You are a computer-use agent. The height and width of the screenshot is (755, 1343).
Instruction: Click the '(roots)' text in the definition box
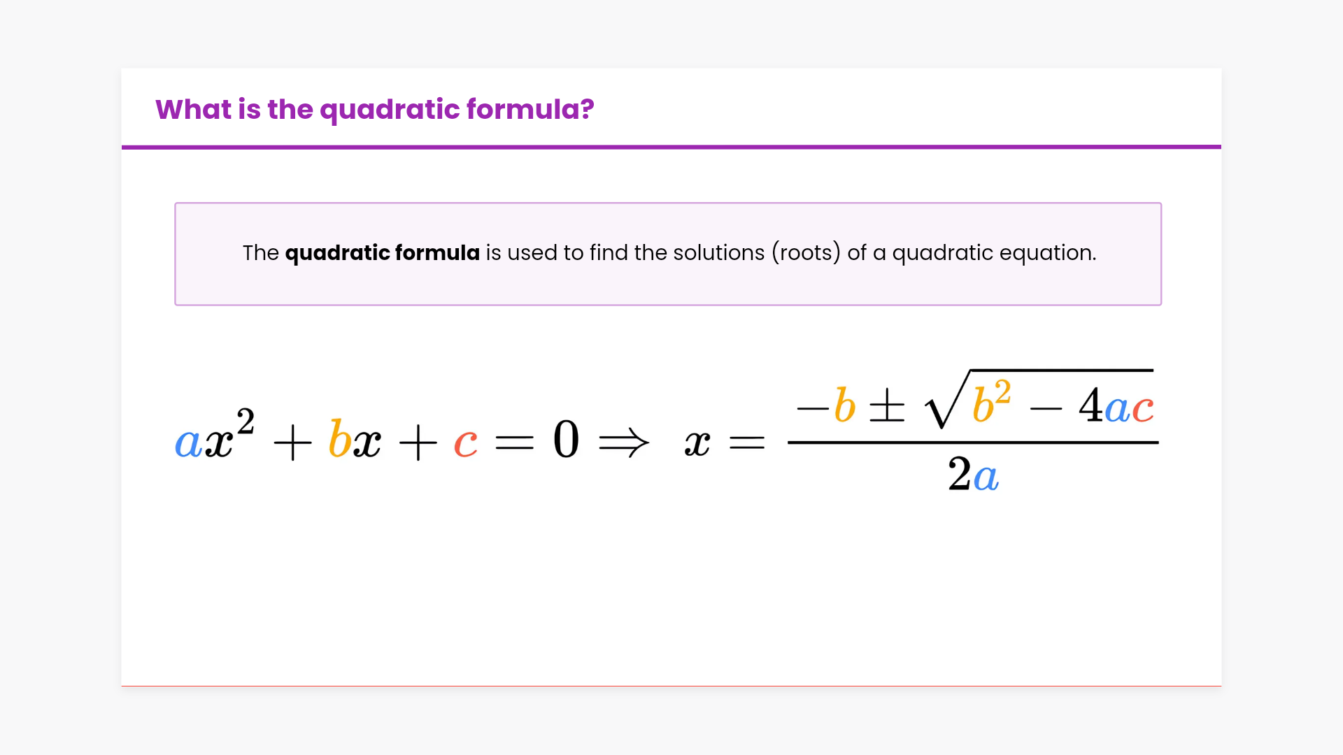coord(806,252)
